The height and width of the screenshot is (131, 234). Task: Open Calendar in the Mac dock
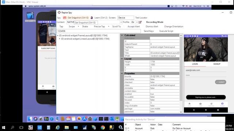(x=68, y=119)
